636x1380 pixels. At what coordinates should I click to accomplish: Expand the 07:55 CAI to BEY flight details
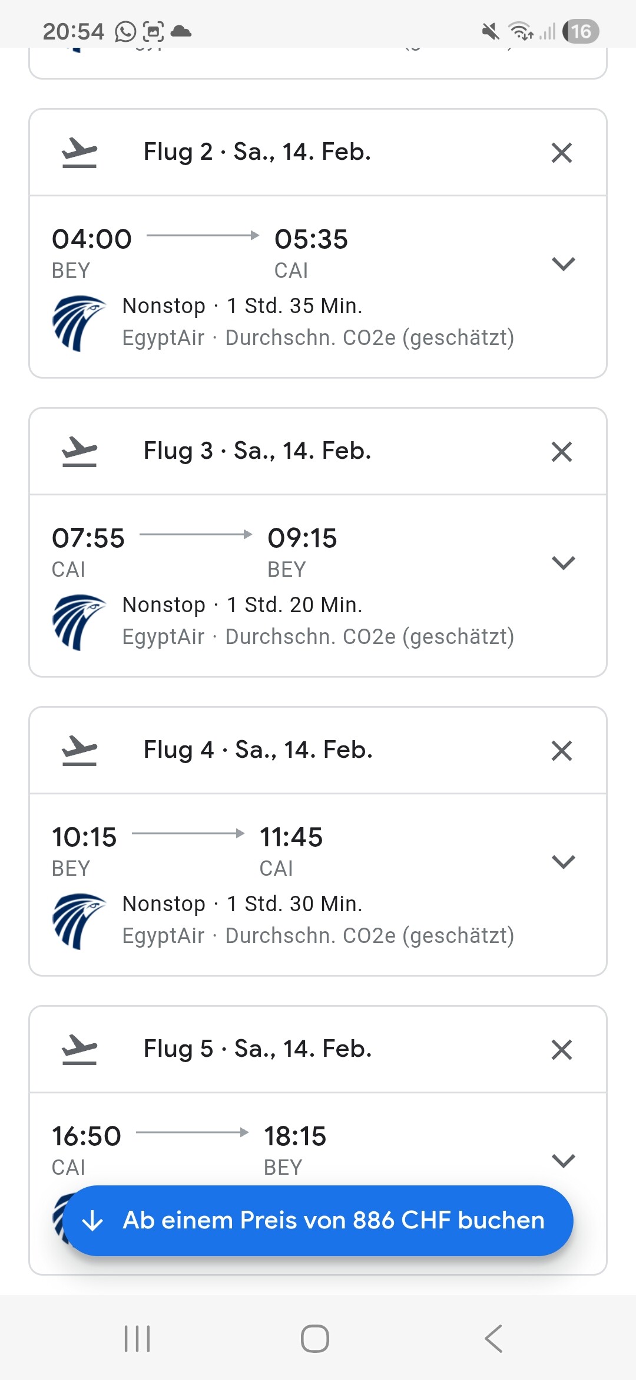(x=564, y=563)
